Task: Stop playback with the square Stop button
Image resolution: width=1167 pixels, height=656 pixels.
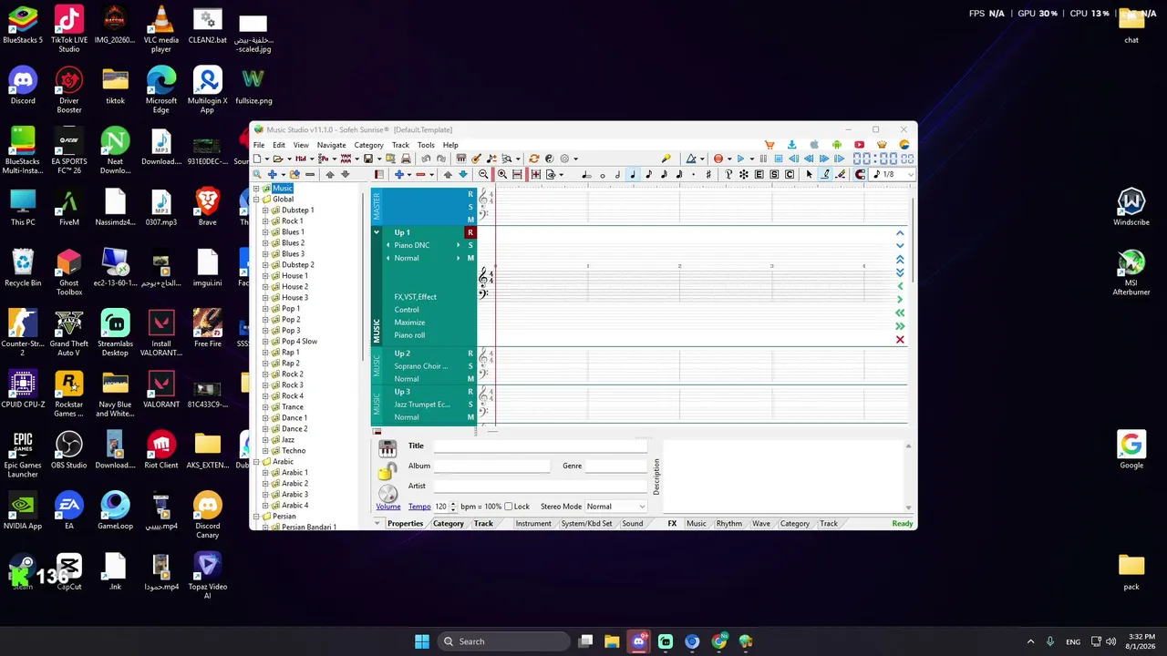Action: [778, 159]
